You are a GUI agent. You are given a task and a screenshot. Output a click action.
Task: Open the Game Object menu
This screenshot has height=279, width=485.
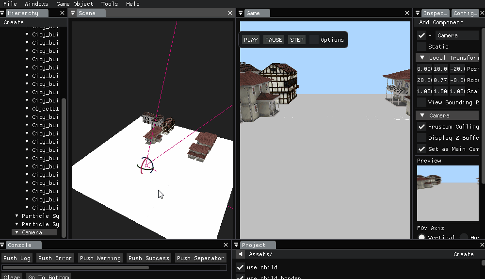pos(75,4)
